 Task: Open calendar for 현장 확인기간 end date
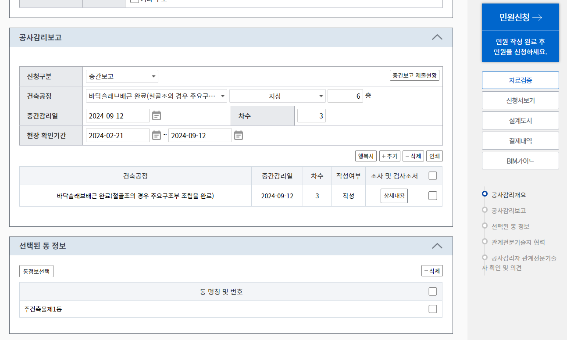[x=239, y=135]
